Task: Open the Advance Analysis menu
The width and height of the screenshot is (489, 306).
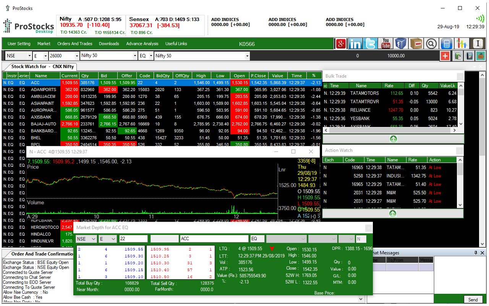Action: pyautogui.click(x=142, y=44)
